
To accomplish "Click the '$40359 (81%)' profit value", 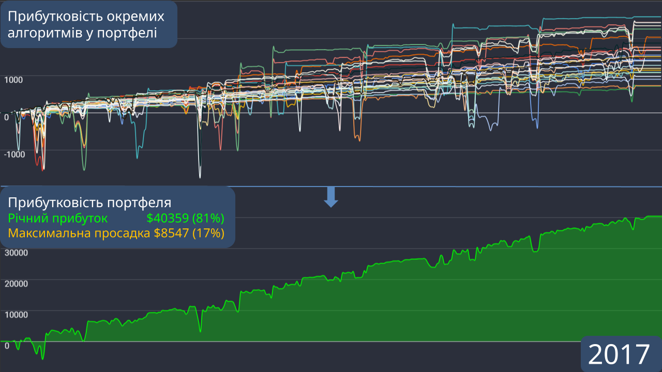I will 185,218.
